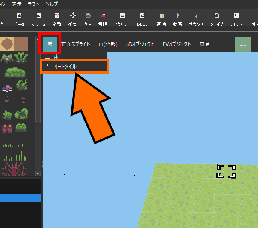Expand the 床 (Floor) dropdown button
The width and height of the screenshot is (258, 228).
(49, 44)
